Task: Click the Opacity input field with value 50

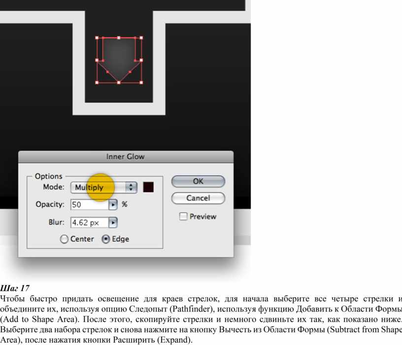Action: point(90,204)
